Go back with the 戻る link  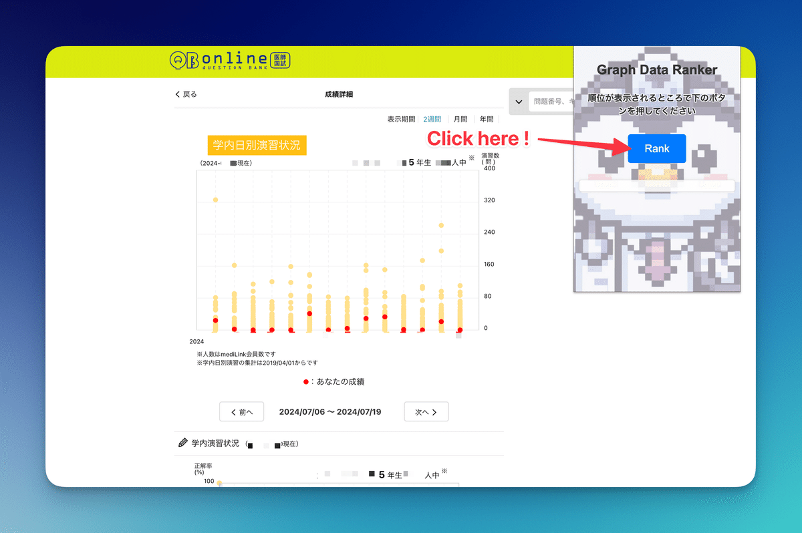[186, 94]
